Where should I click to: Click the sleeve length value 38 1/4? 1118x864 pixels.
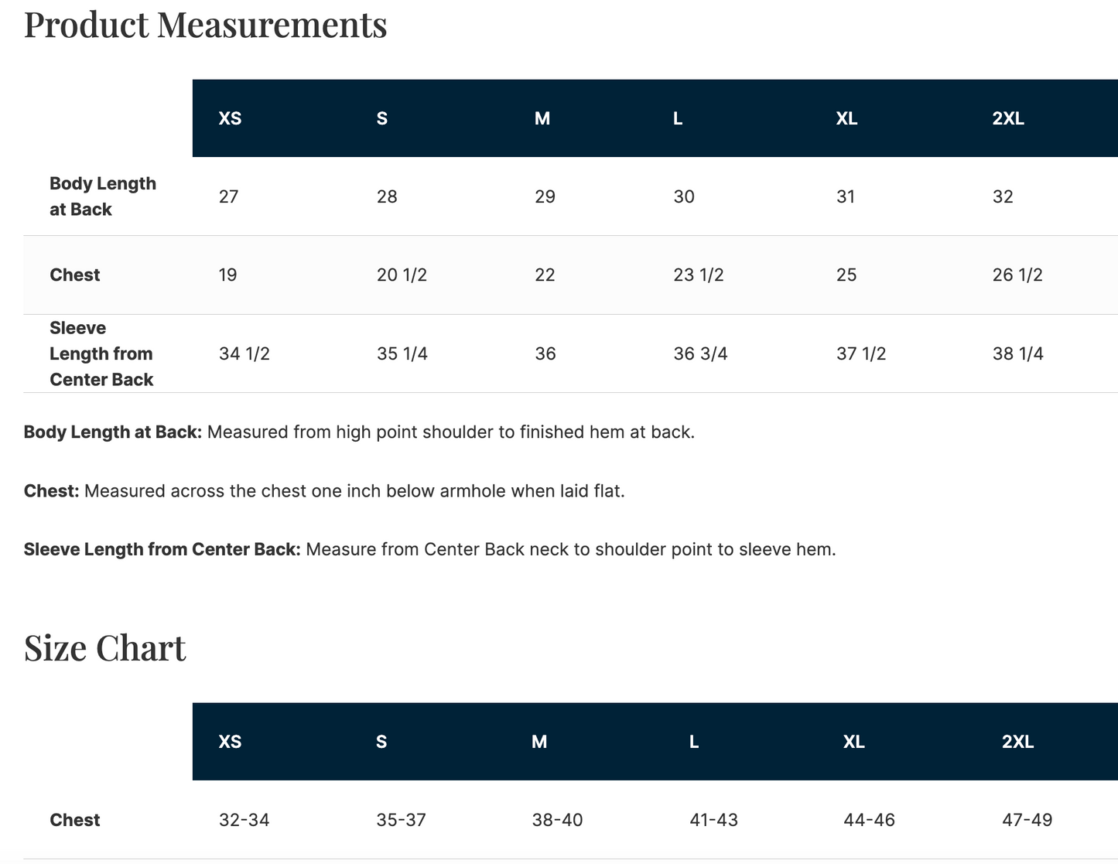coord(1017,354)
